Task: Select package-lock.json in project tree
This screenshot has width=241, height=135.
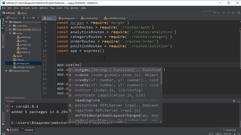Action: (24, 67)
